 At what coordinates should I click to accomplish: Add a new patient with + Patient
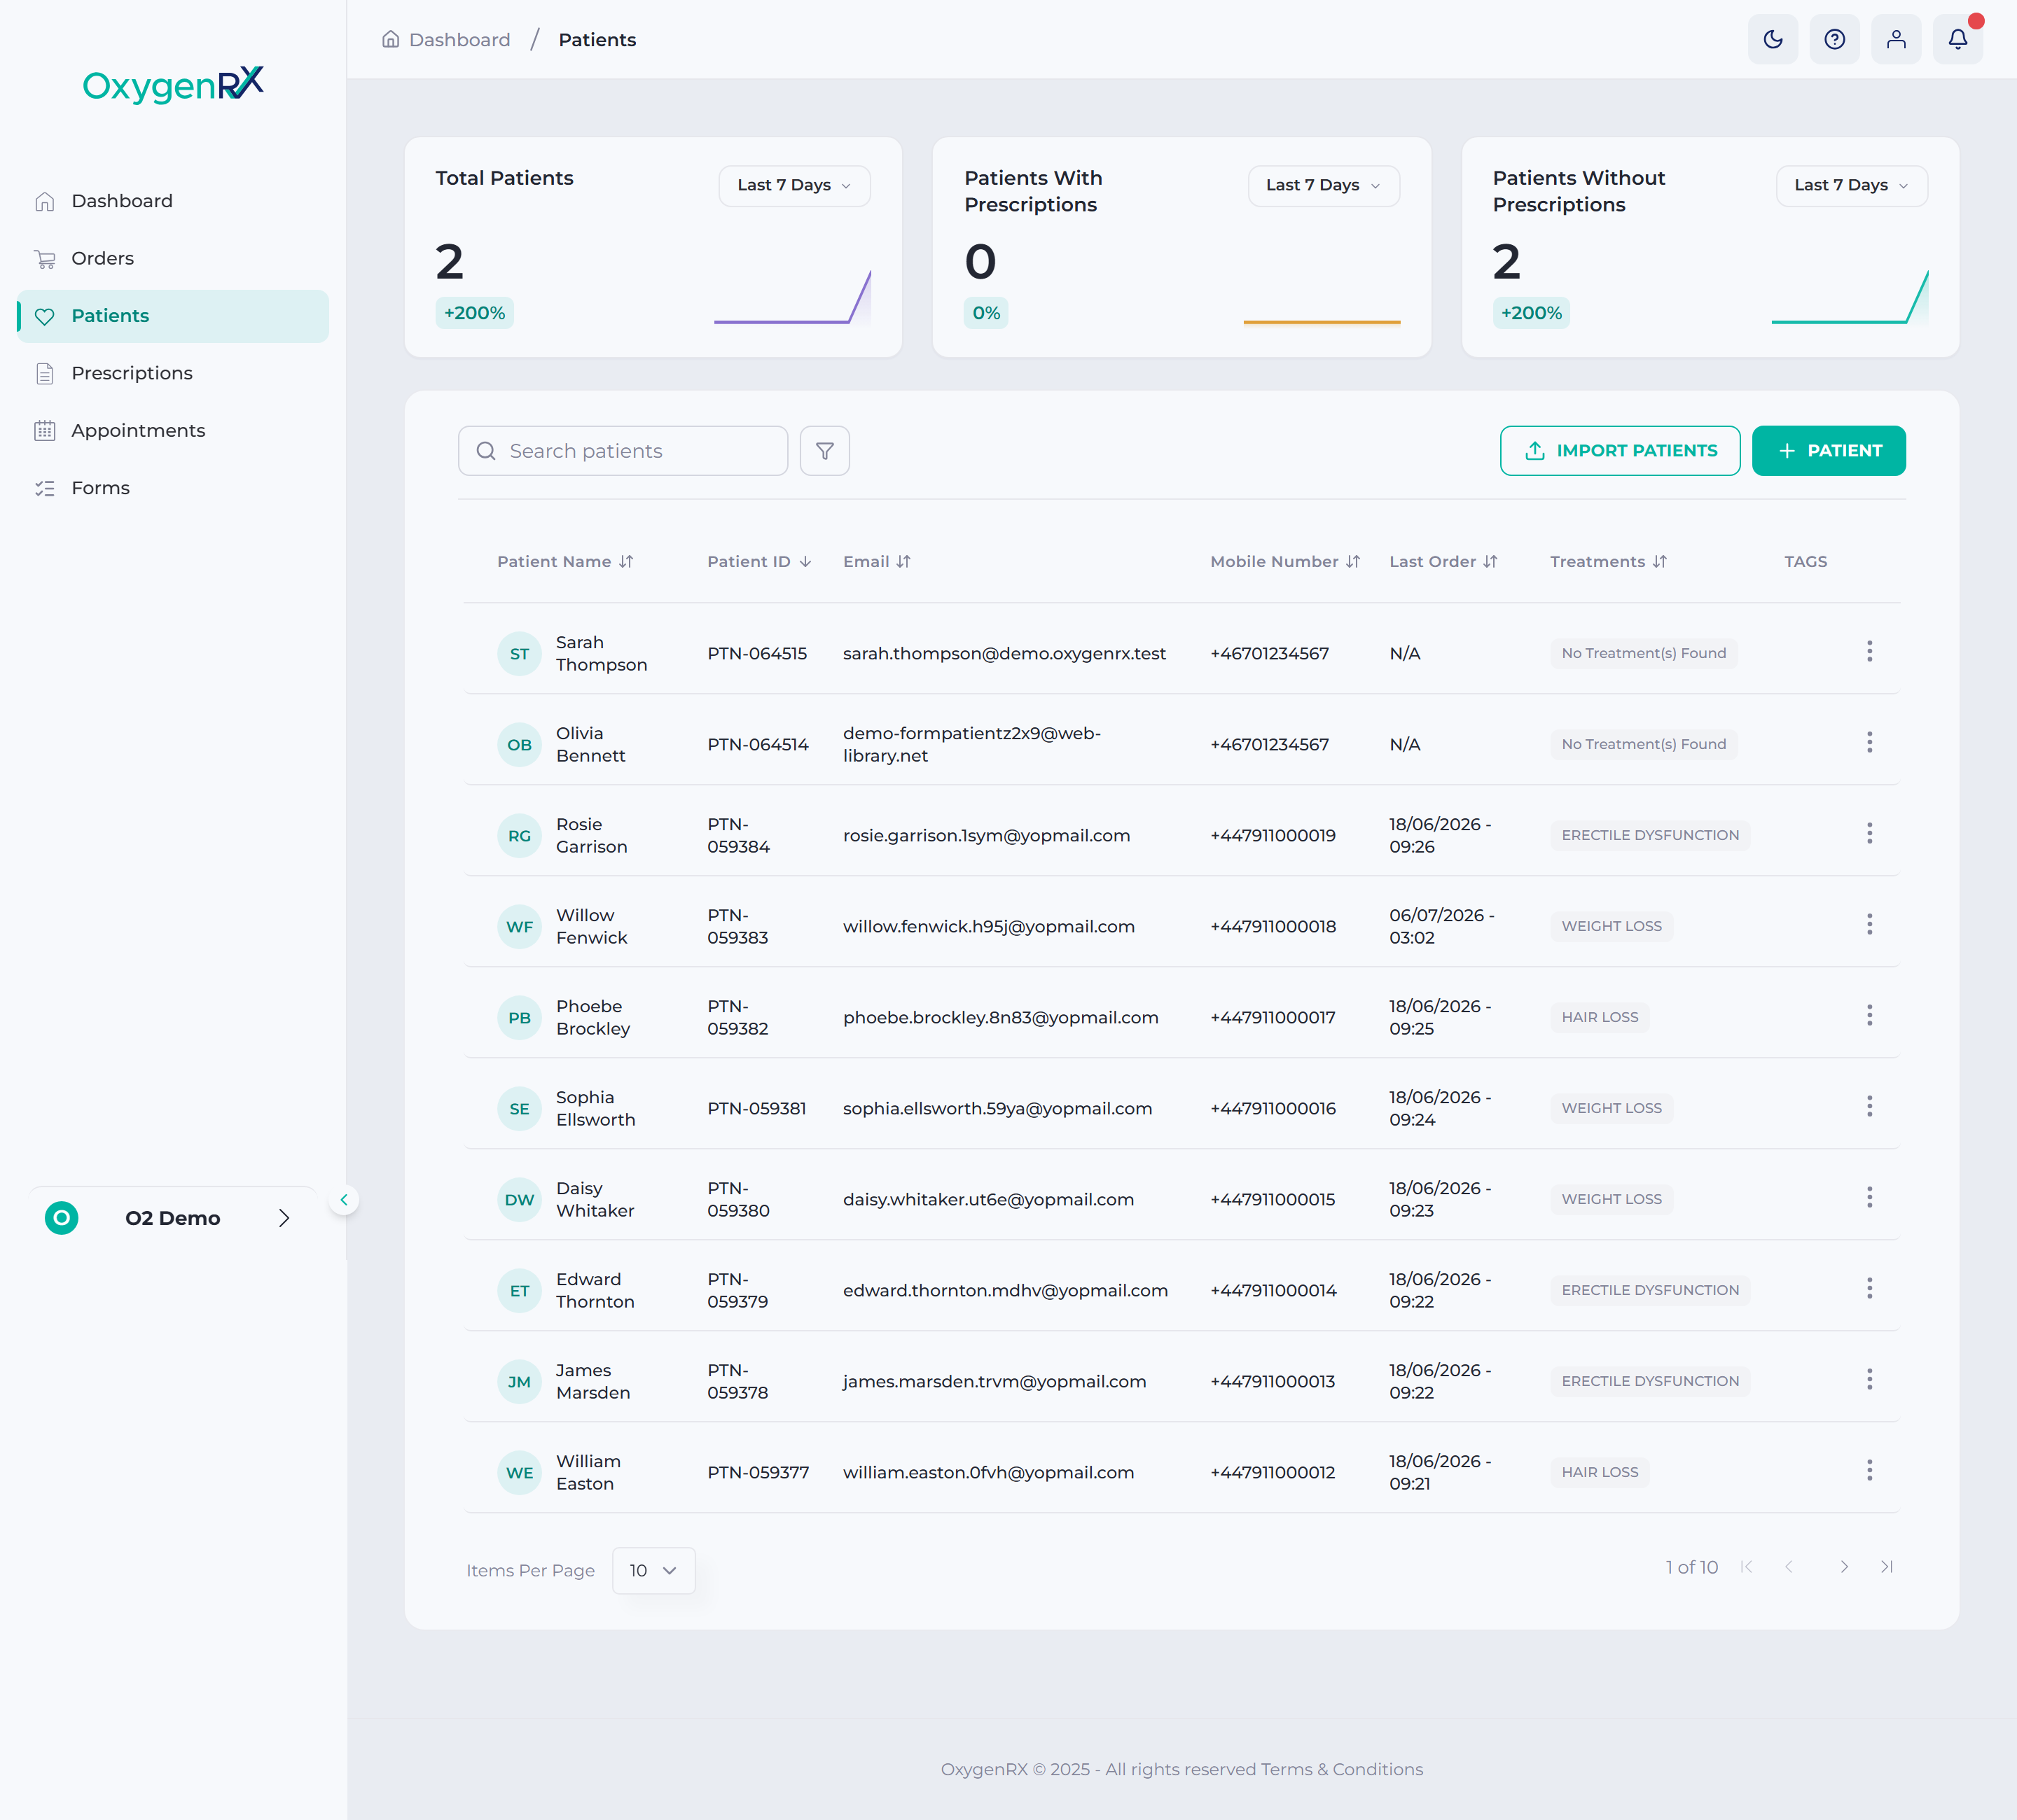click(x=1828, y=451)
